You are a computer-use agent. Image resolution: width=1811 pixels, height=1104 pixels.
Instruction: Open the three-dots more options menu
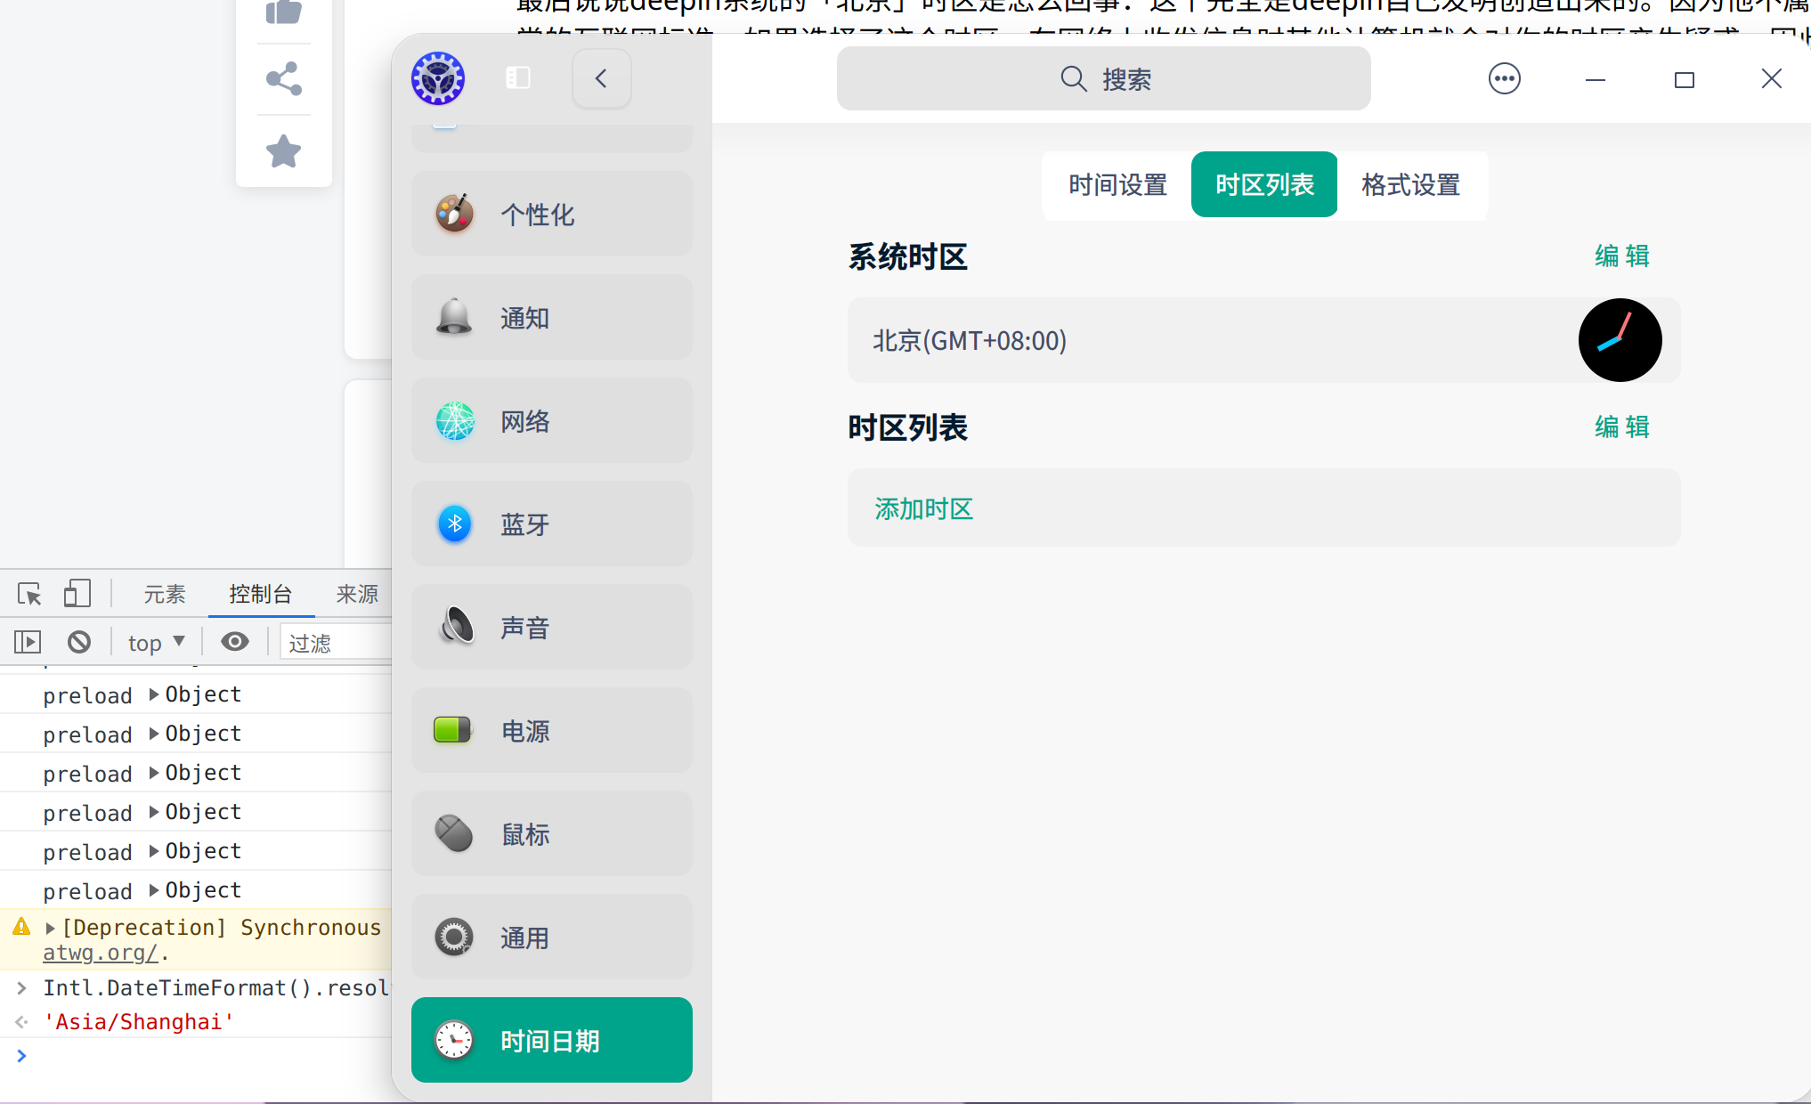(1504, 78)
